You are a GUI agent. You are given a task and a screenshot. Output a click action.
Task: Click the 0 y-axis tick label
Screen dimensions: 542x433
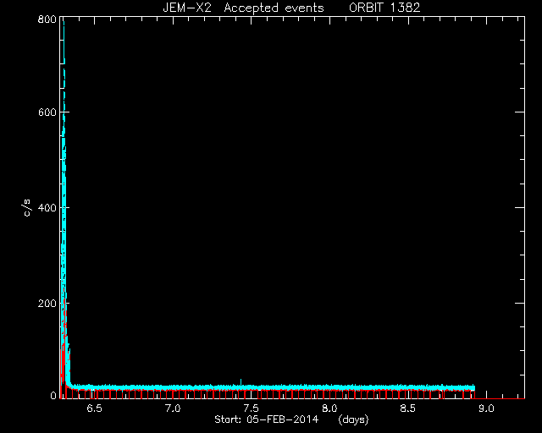pyautogui.click(x=53, y=395)
